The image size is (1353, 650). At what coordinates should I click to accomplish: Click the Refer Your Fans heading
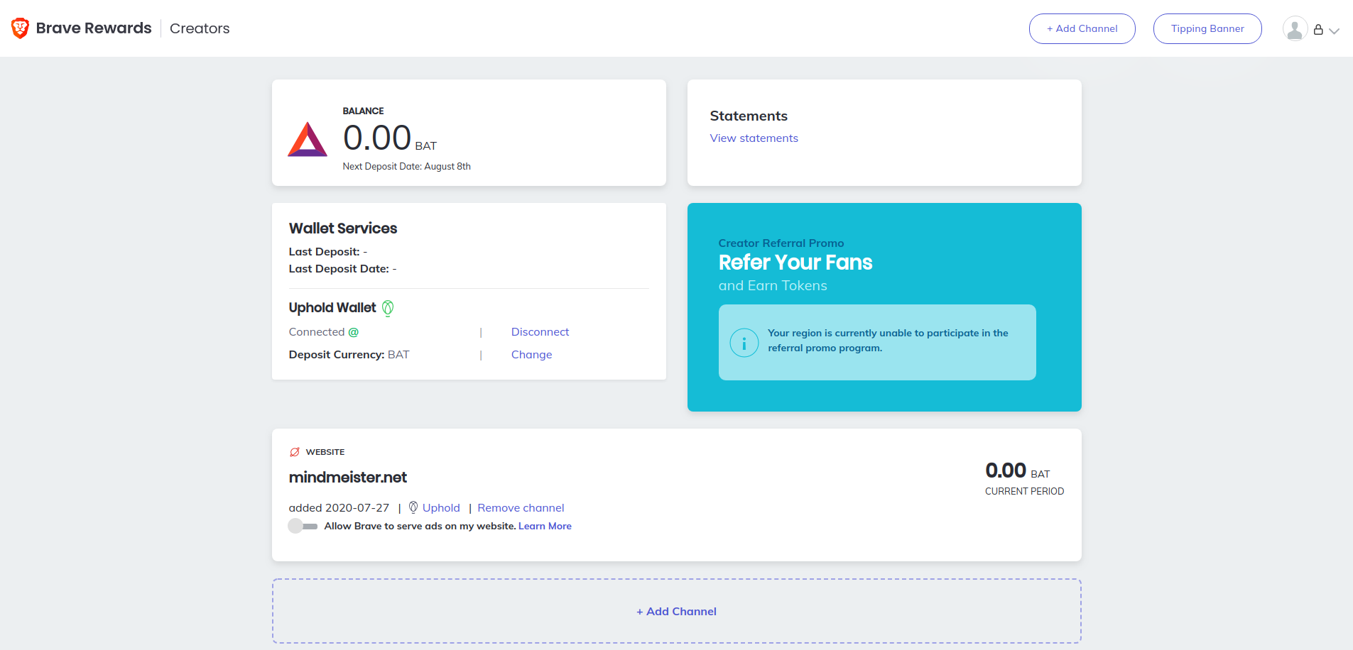[795, 263]
